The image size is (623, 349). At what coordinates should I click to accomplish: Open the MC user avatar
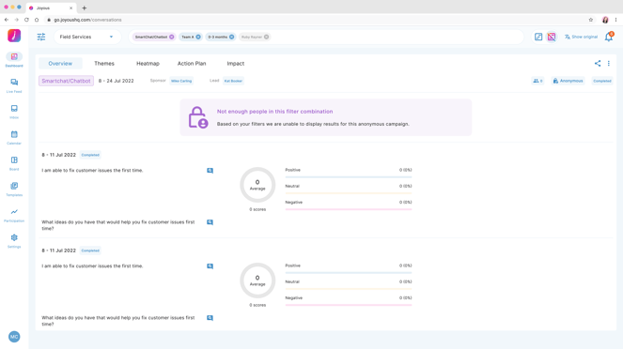pos(14,337)
